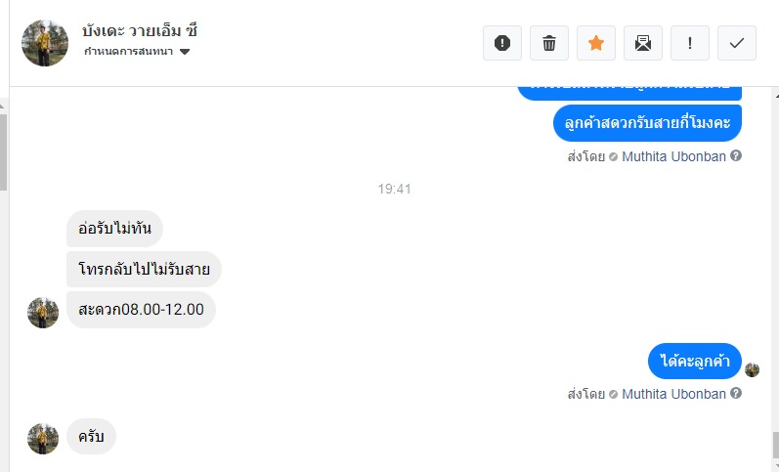This screenshot has width=779, height=472.
Task: Expand the กำหนดการสนทนา dropdown arrow
Action: point(185,52)
